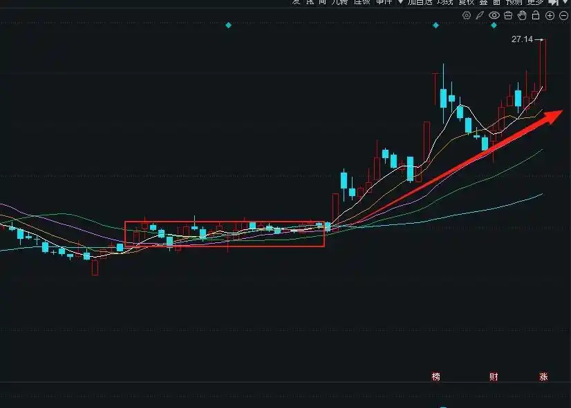Zoom out with the minus circle icon
The image size is (571, 408).
(563, 15)
